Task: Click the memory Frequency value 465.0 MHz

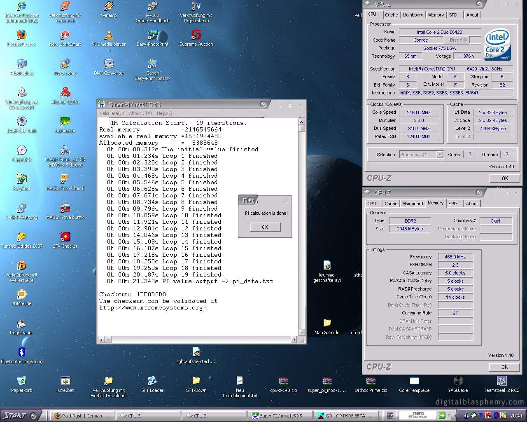Action: click(455, 257)
